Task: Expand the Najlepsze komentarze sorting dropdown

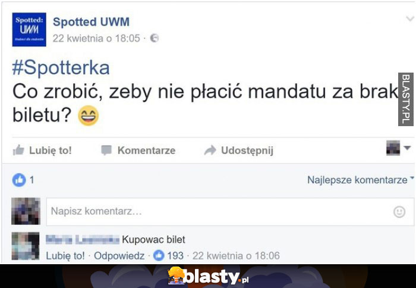Action: click(x=361, y=180)
